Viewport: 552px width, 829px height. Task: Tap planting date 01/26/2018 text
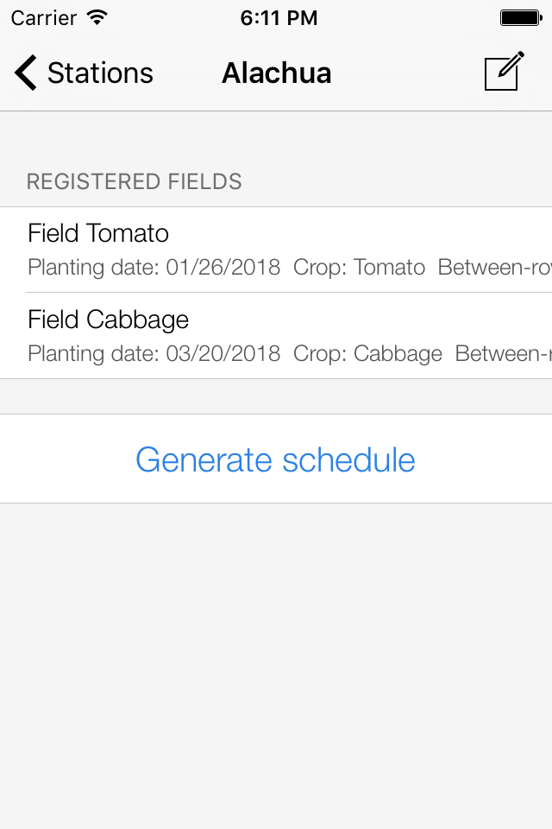click(x=154, y=268)
